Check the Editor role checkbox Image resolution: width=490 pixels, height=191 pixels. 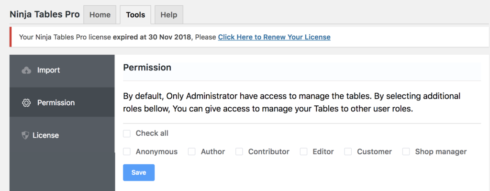pyautogui.click(x=303, y=152)
